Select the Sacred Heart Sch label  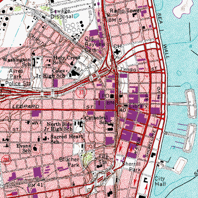click(67, 139)
